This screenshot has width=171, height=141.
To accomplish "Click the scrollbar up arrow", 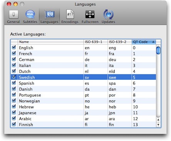I will click(x=158, y=119).
